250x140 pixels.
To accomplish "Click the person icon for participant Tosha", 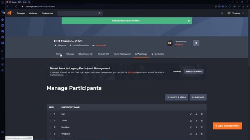I will [x=196, y=121].
